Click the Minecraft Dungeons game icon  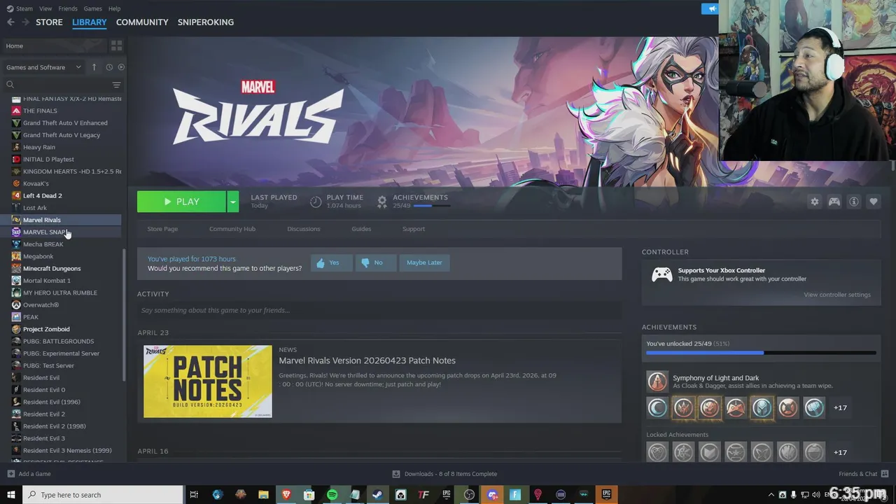tap(16, 268)
